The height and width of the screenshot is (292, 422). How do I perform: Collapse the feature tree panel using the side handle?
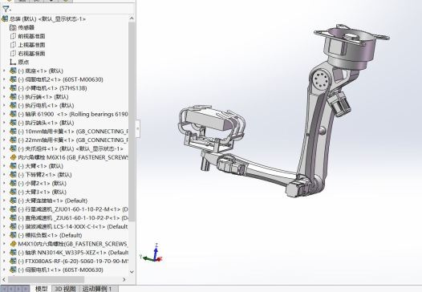click(x=137, y=128)
